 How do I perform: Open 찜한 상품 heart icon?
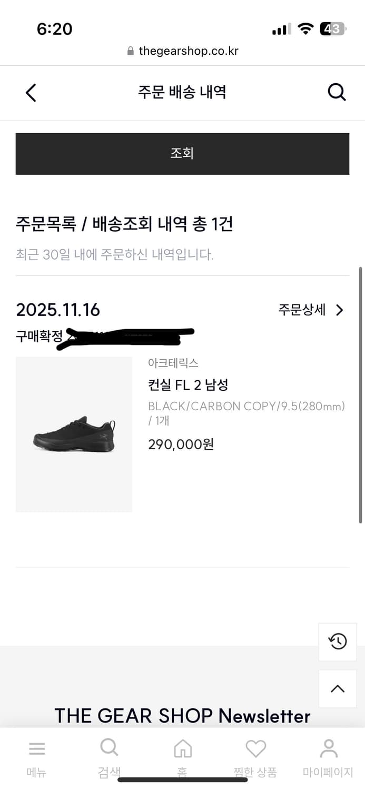tap(255, 748)
